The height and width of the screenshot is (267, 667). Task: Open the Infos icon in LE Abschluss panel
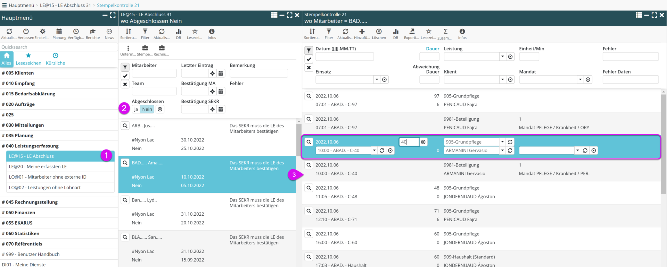click(x=212, y=32)
